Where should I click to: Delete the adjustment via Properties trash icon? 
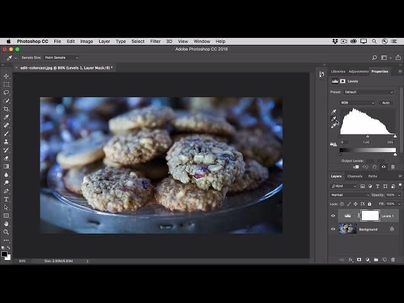tap(393, 167)
